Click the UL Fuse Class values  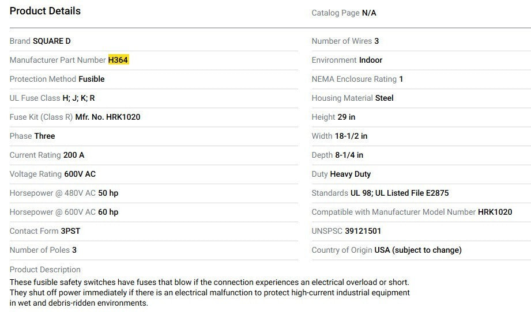coord(79,98)
